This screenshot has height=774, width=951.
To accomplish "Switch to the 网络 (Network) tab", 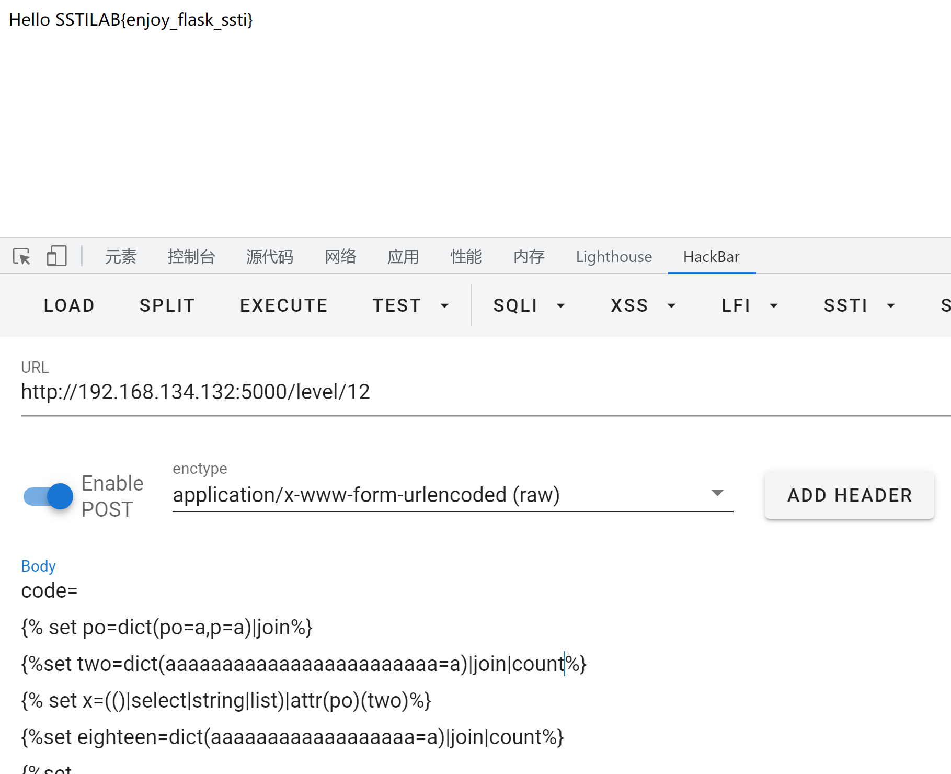I will pos(341,257).
